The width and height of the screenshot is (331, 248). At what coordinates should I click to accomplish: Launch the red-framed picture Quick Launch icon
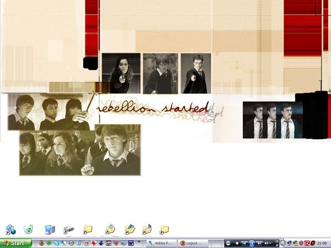point(109,243)
